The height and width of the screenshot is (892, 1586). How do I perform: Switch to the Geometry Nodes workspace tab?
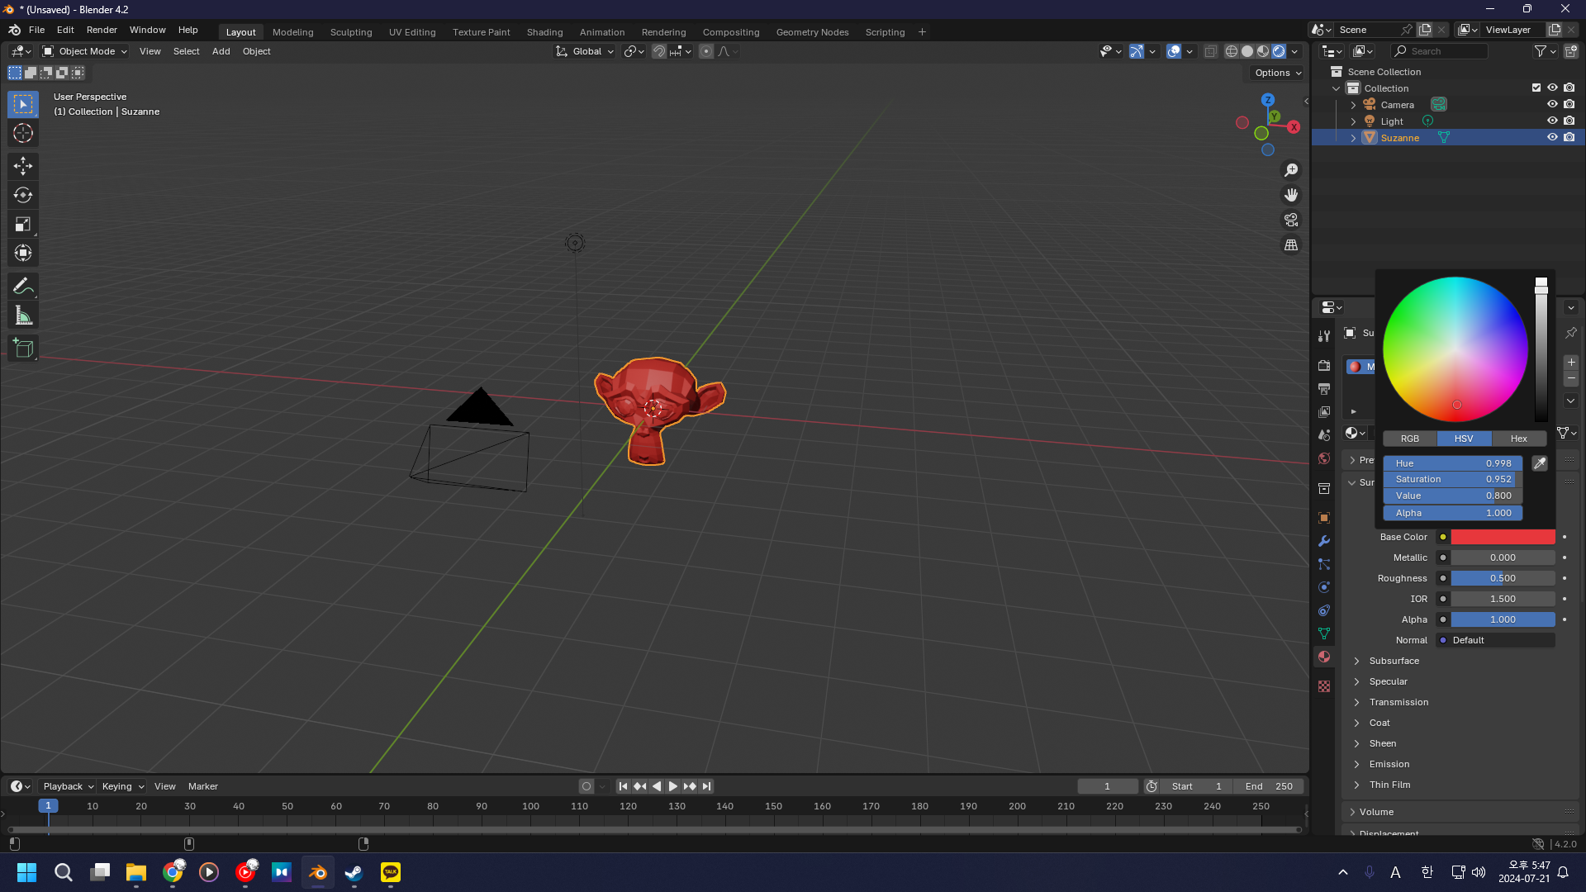click(812, 32)
